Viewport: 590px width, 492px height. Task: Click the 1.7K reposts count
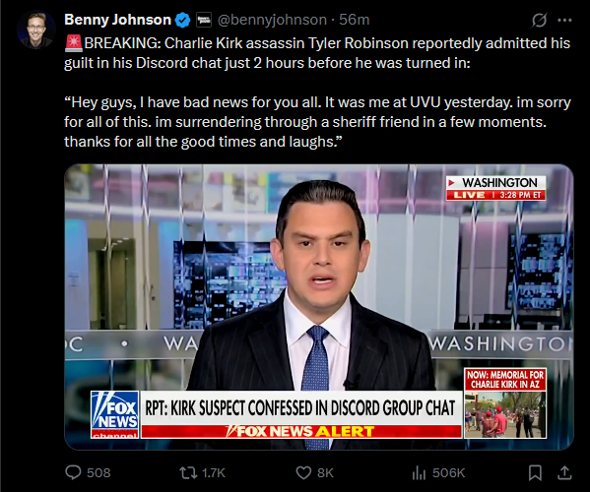(214, 473)
